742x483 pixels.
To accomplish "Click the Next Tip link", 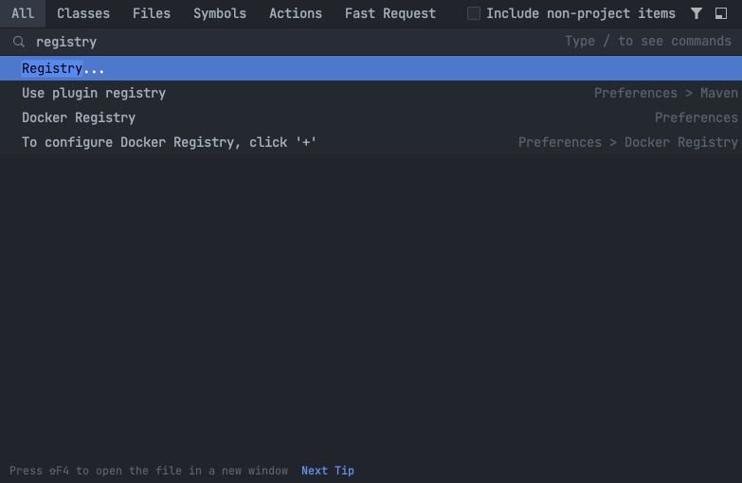I will coord(328,471).
